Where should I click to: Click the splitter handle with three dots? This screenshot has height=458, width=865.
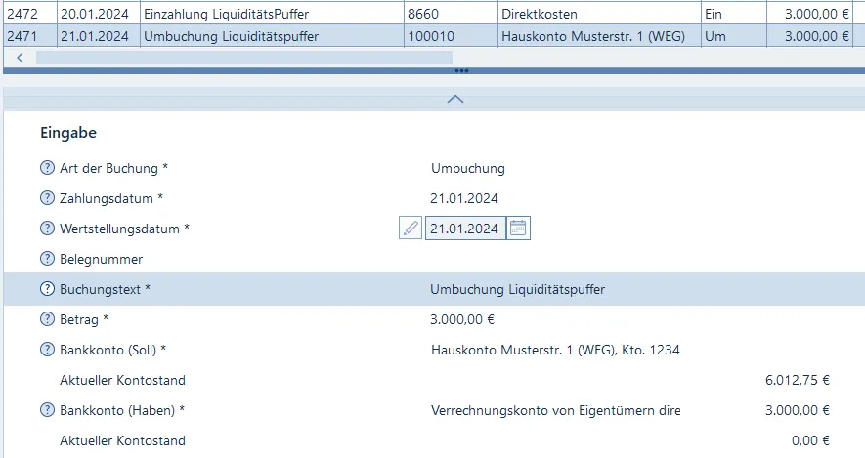(461, 71)
